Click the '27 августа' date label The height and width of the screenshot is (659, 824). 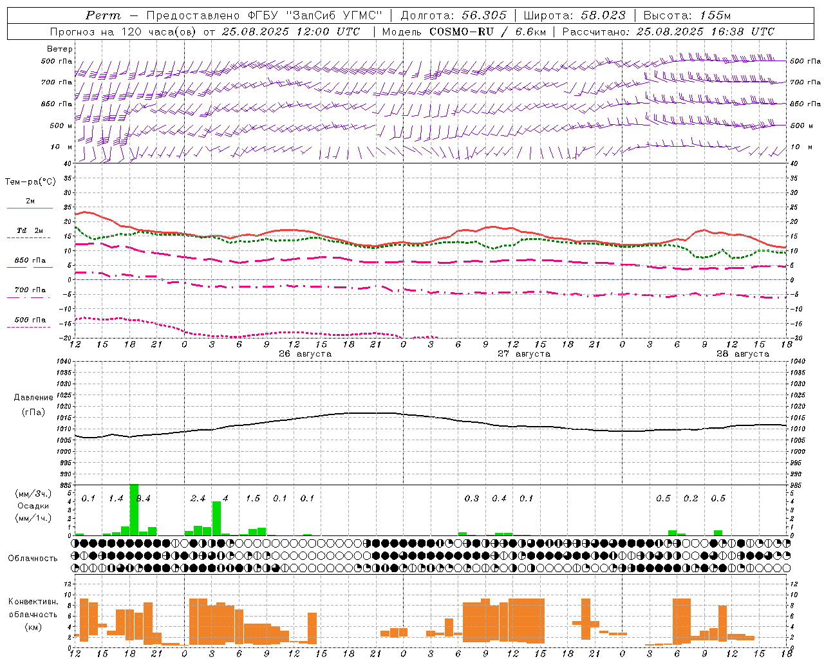[x=524, y=354]
